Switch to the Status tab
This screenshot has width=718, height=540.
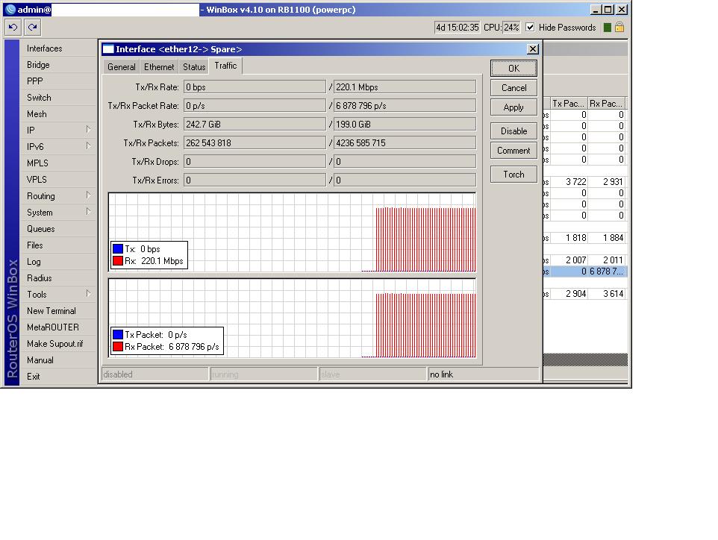194,67
